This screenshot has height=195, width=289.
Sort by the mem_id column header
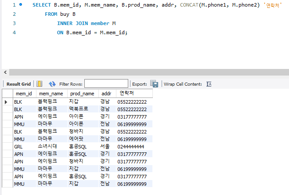[x=24, y=94]
